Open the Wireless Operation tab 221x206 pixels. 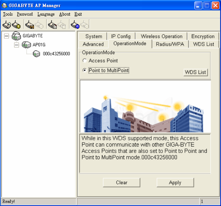click(161, 36)
